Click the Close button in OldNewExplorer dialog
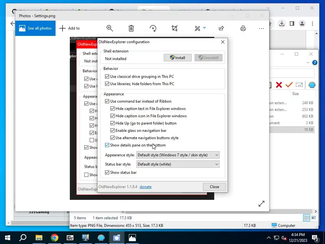The height and width of the screenshot is (244, 325). click(x=214, y=187)
